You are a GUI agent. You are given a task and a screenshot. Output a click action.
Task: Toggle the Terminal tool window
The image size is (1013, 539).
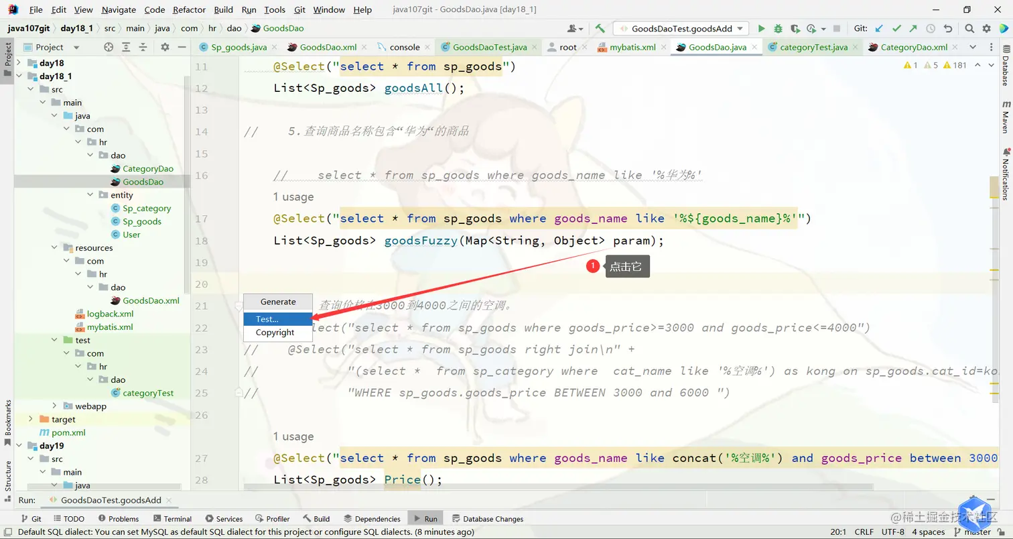(x=172, y=518)
